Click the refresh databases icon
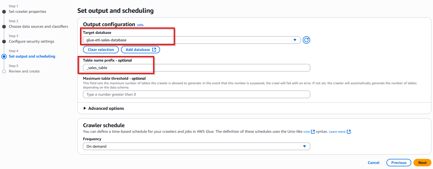 [306, 40]
